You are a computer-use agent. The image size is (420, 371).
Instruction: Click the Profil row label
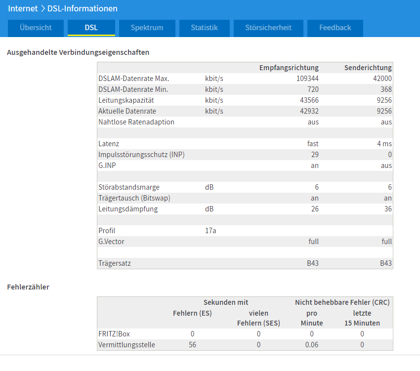(x=107, y=231)
